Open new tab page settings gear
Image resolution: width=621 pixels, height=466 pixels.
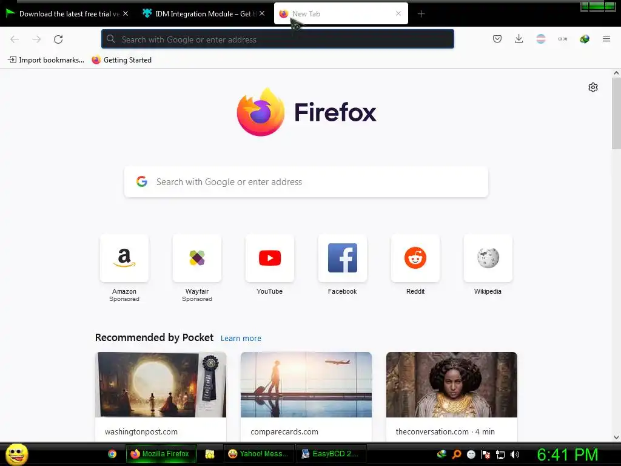[593, 87]
